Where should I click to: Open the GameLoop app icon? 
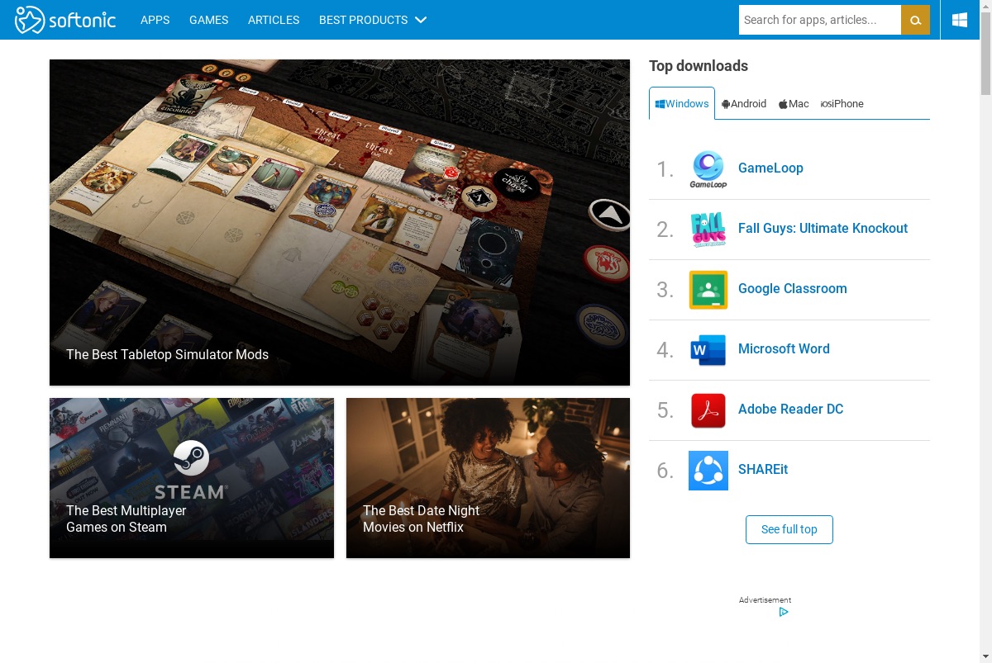point(708,169)
